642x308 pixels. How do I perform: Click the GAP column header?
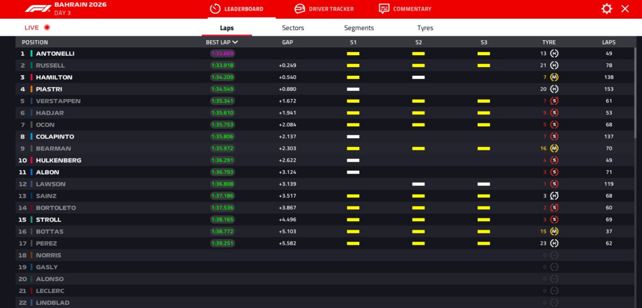(x=287, y=42)
